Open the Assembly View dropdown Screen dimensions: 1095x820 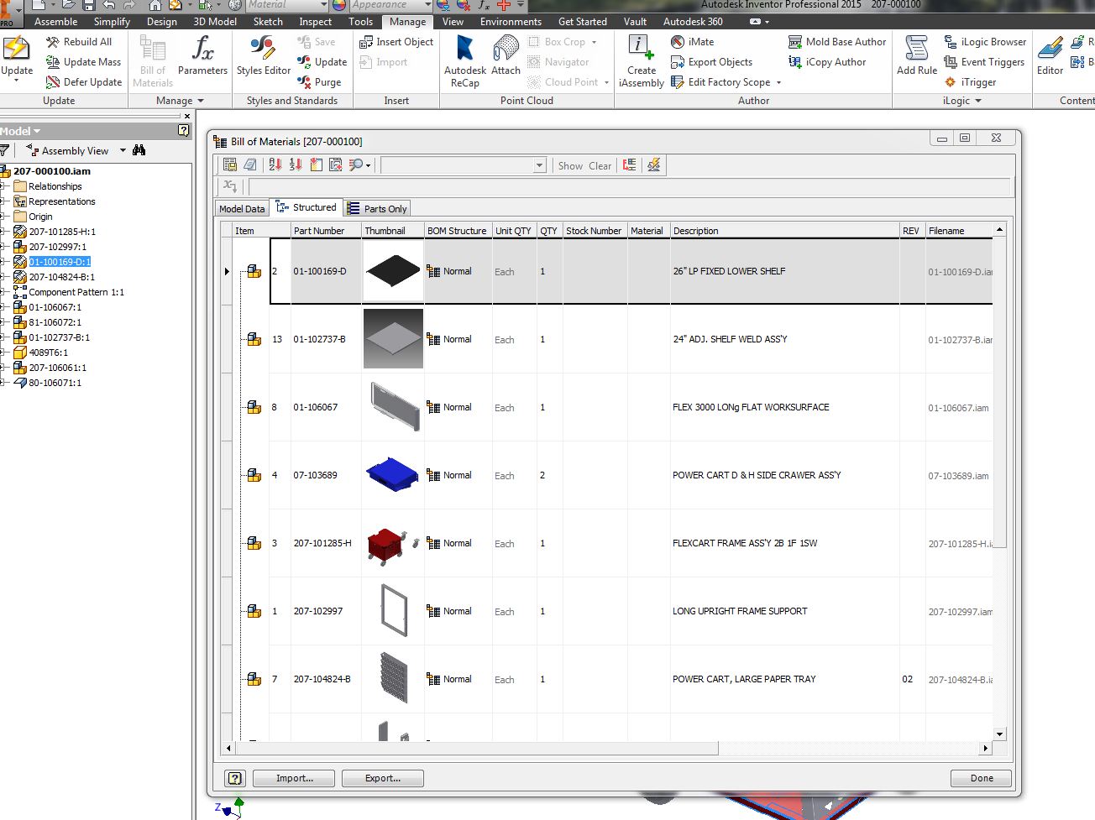[123, 150]
